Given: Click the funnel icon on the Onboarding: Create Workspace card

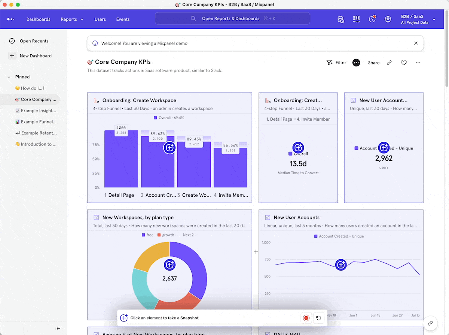Looking at the screenshot, I should coord(96,100).
